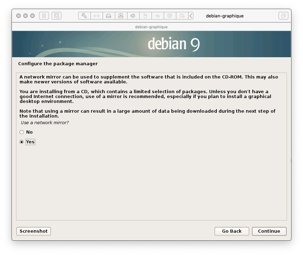
Task: Click the Go Back button
Action: [232, 231]
